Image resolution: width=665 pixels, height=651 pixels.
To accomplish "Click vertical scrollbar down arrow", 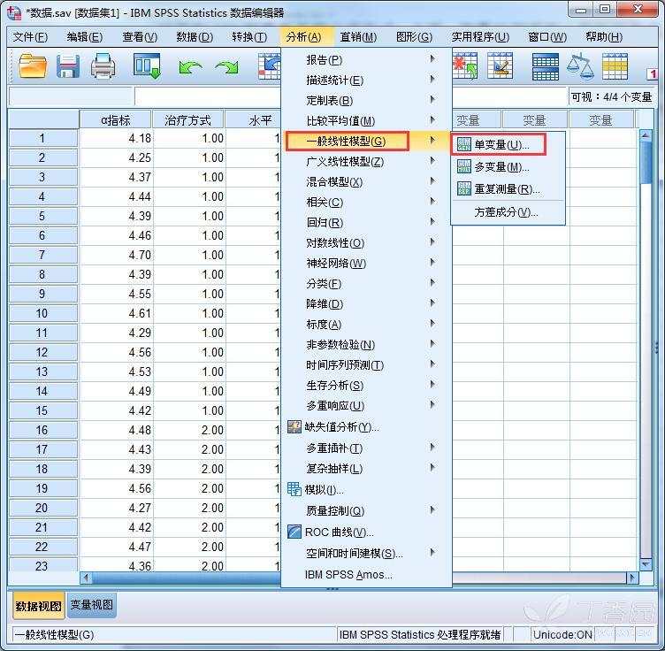I will (646, 564).
